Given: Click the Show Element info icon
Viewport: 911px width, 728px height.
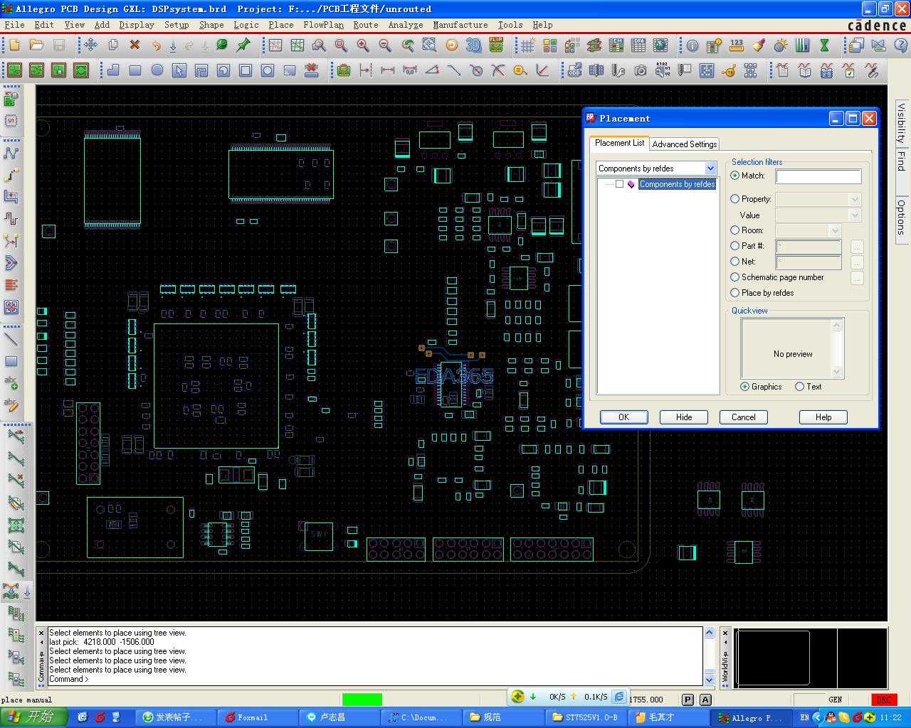Looking at the screenshot, I should pos(692,45).
